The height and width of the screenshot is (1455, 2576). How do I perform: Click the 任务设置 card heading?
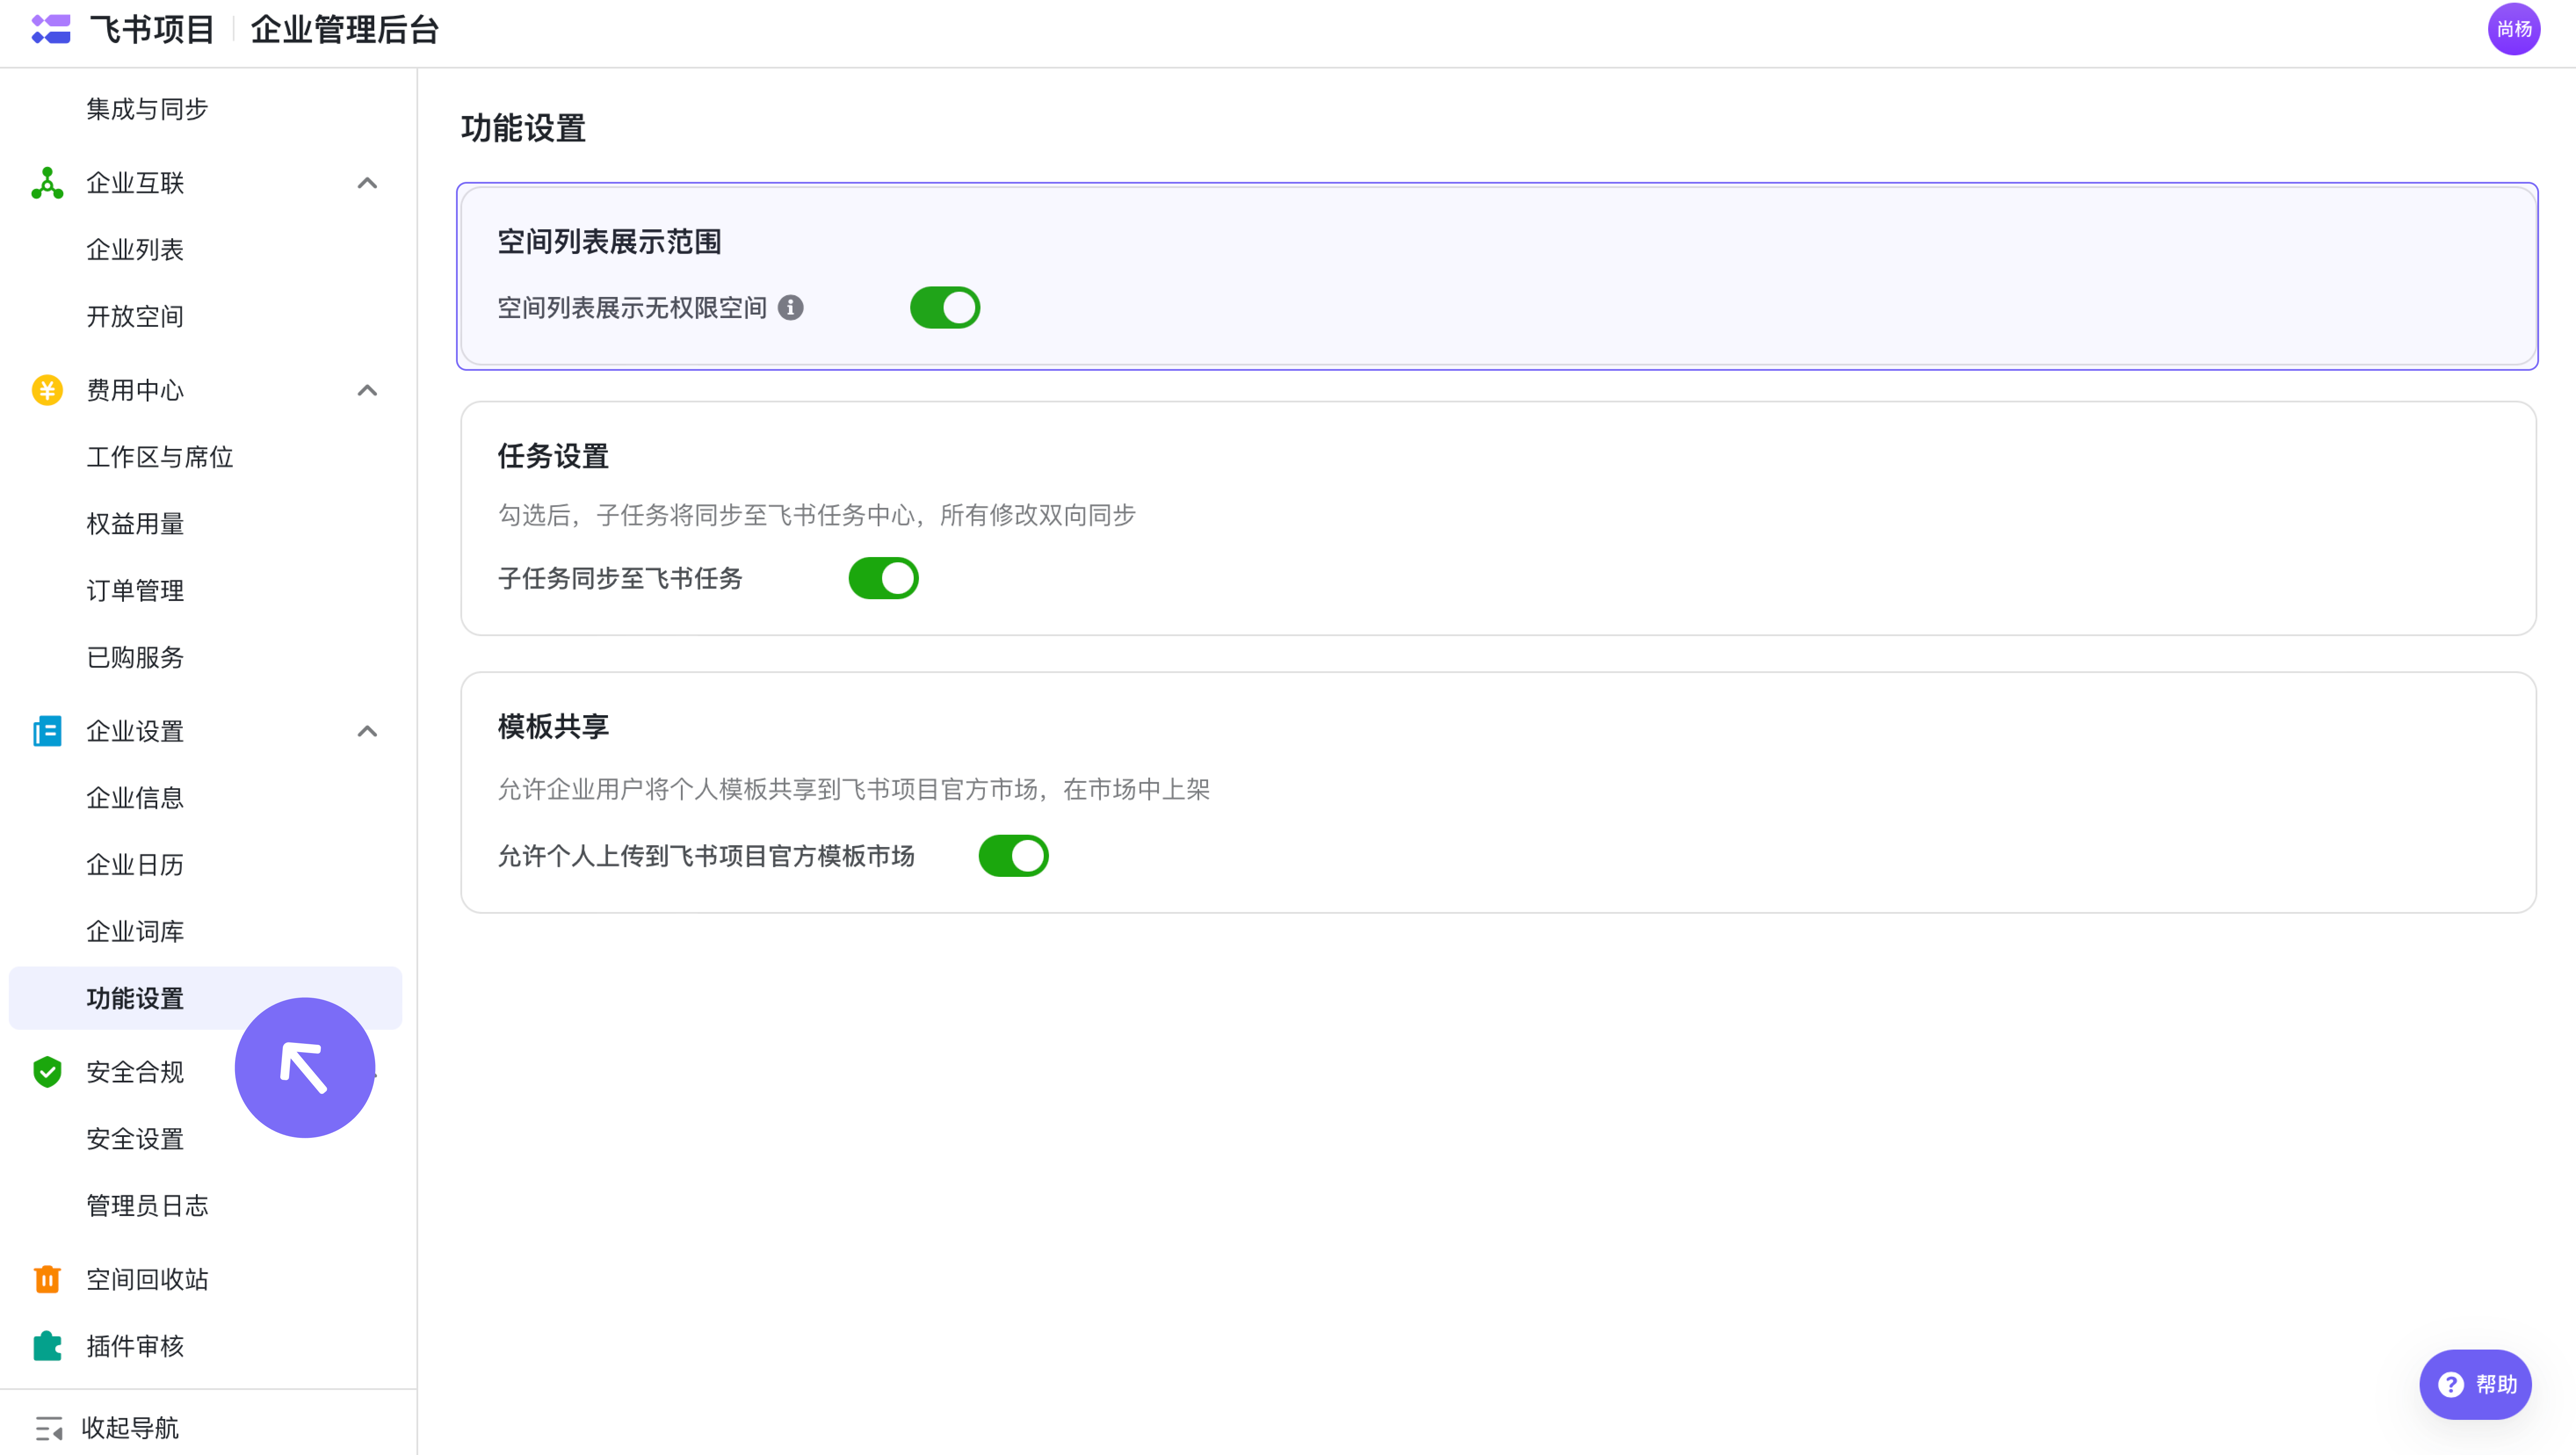tap(554, 457)
